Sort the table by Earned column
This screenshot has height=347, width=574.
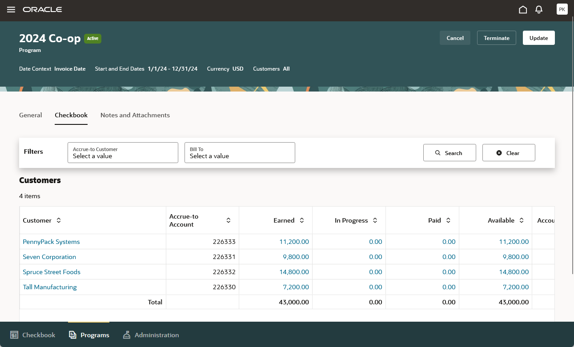[x=301, y=220]
